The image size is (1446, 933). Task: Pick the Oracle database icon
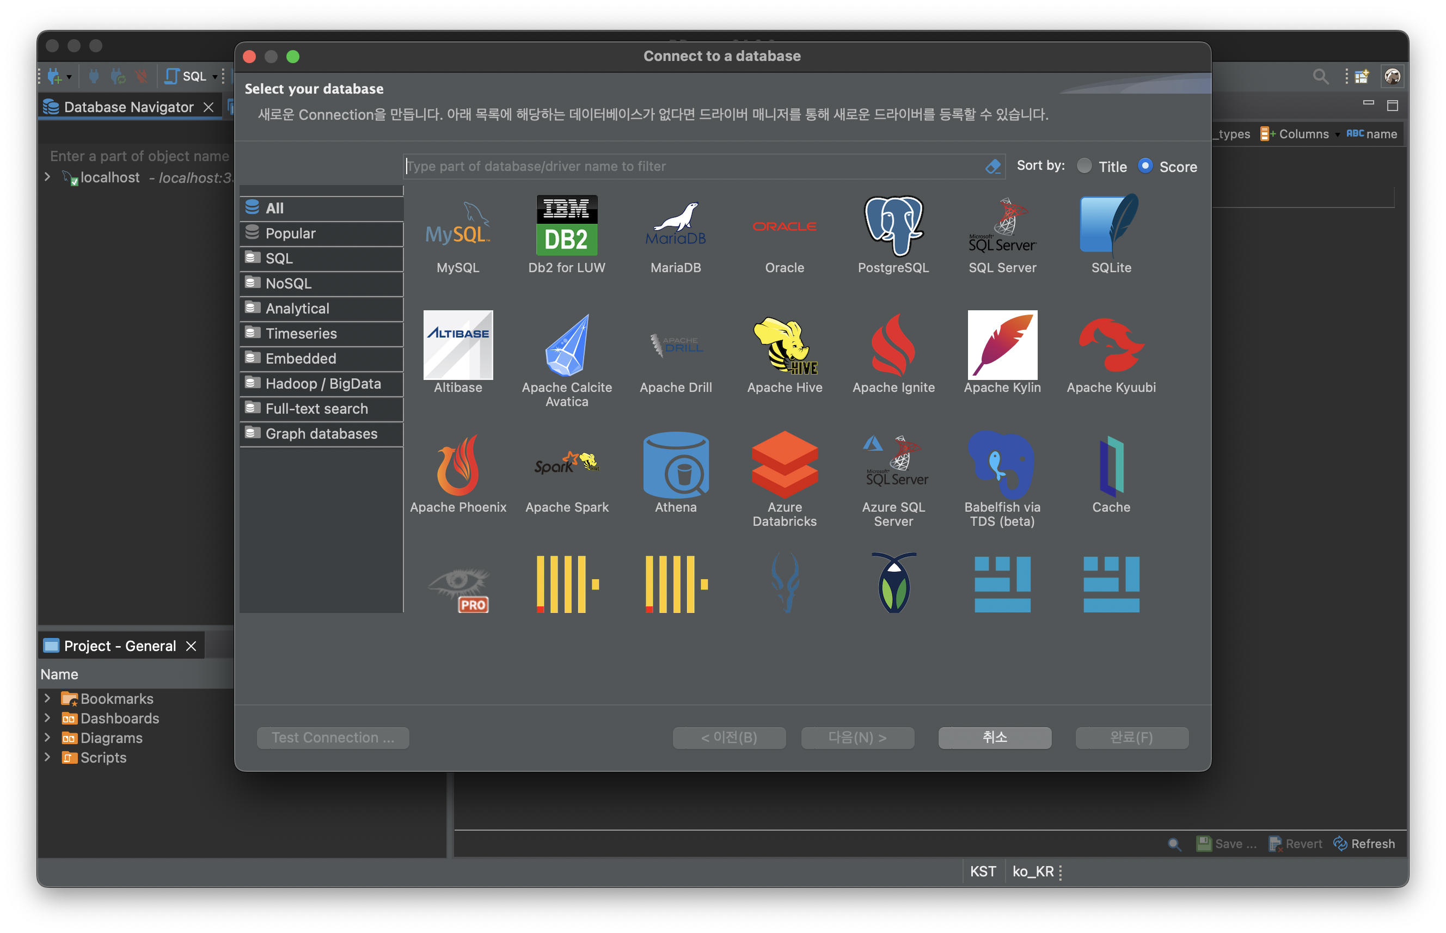[785, 227]
